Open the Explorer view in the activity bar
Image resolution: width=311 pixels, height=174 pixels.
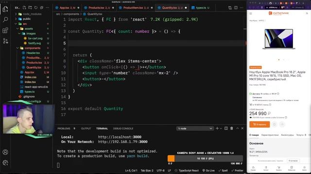(5, 9)
